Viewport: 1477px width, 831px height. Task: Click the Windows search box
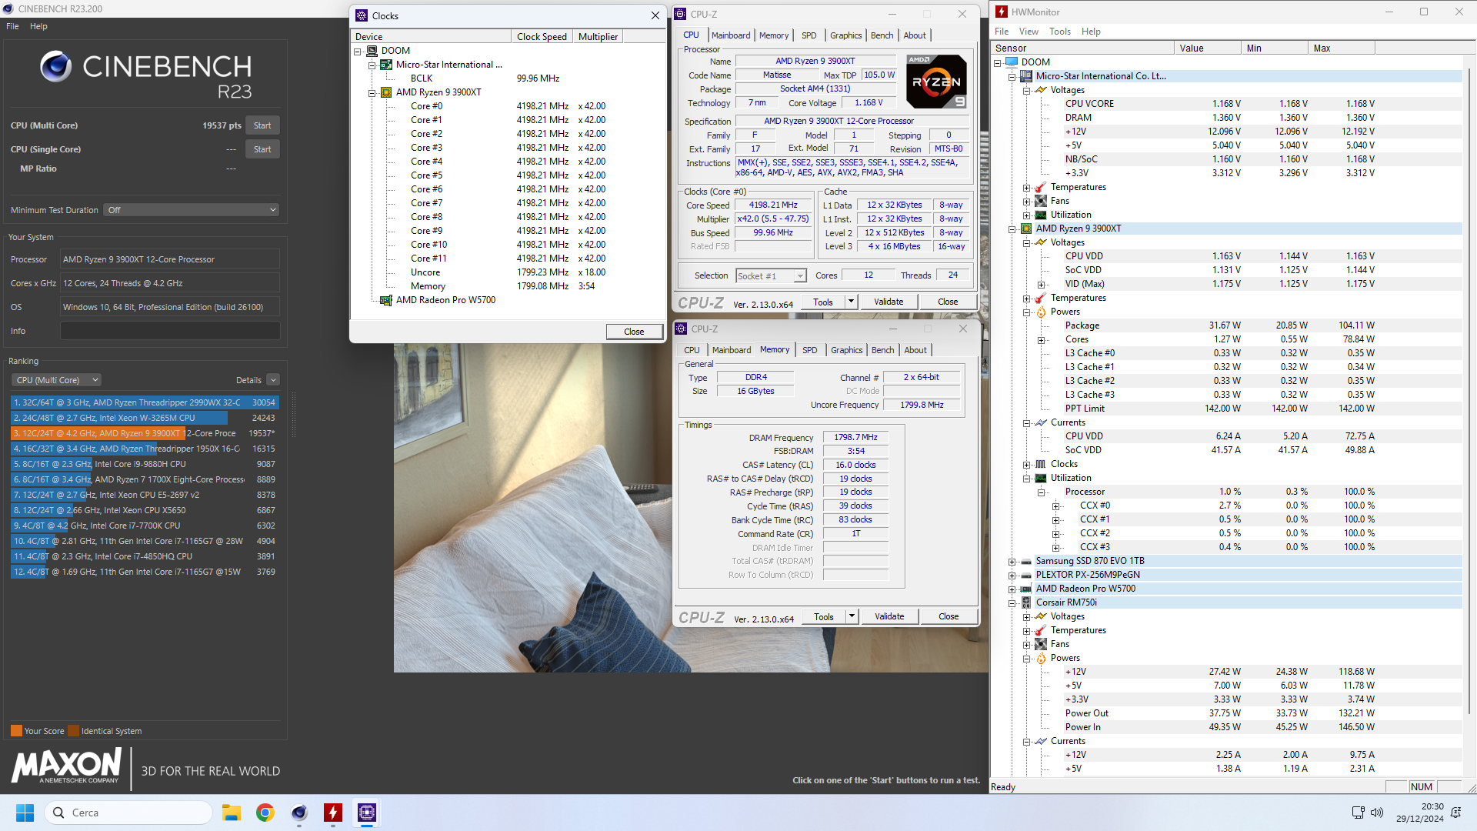128,813
